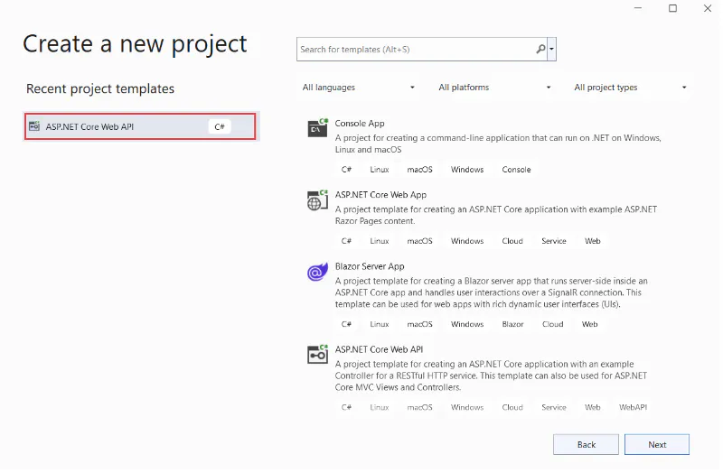Select the Console App template title

pos(360,124)
